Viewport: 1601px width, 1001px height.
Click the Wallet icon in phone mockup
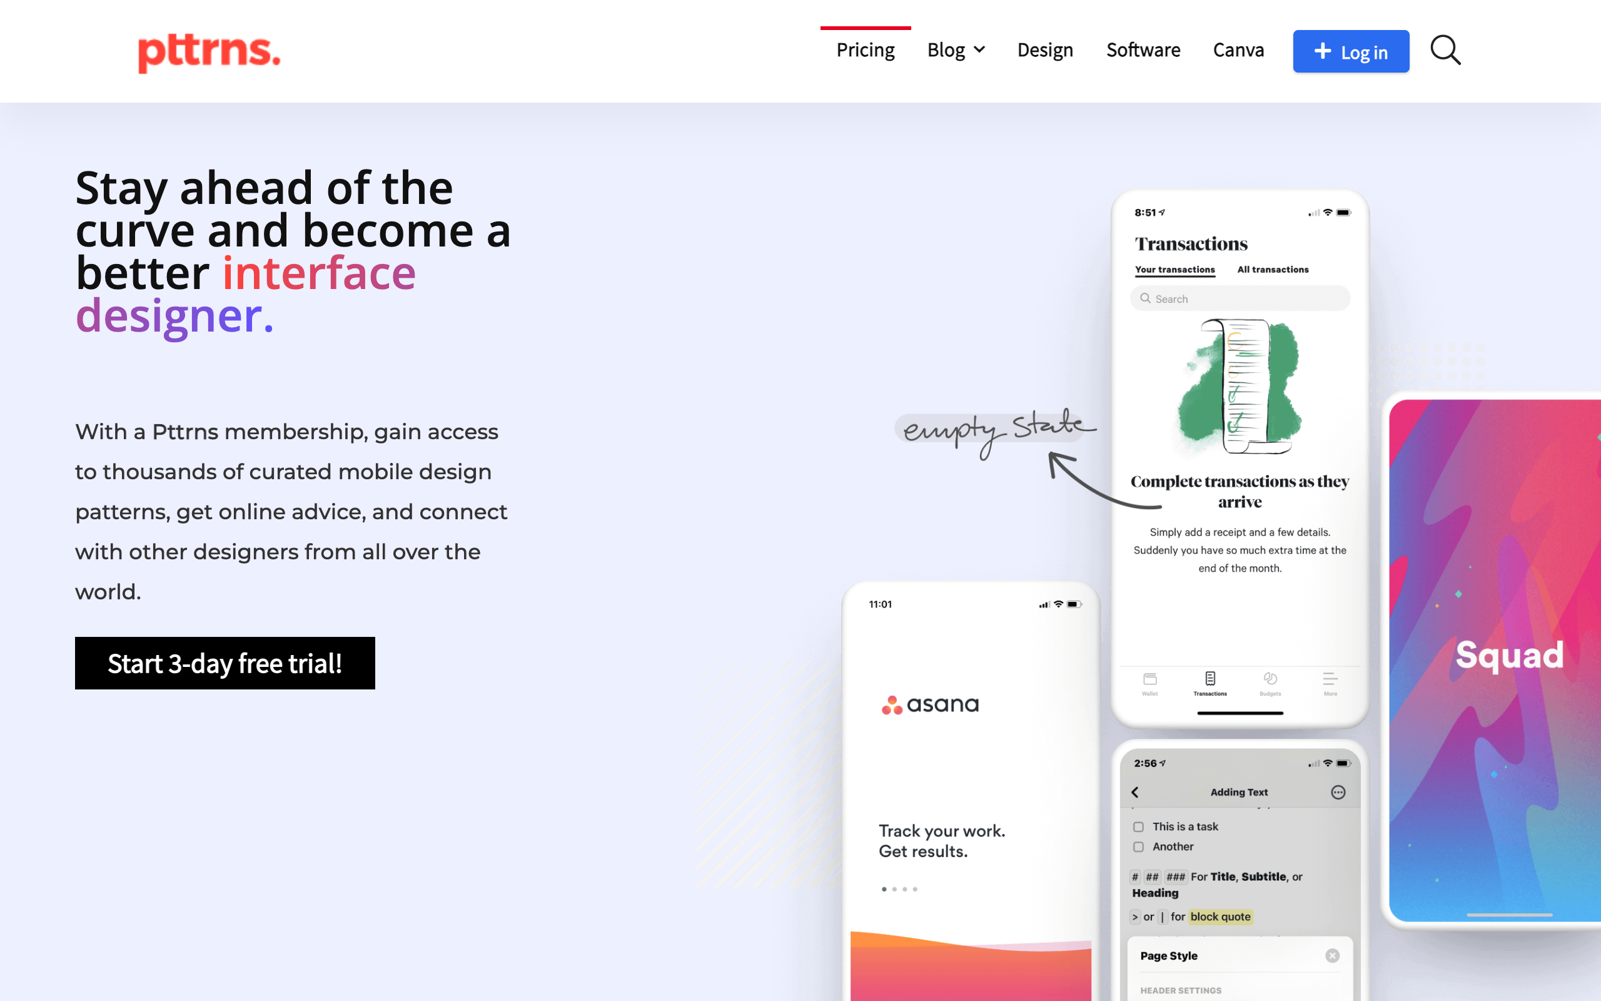coord(1150,680)
